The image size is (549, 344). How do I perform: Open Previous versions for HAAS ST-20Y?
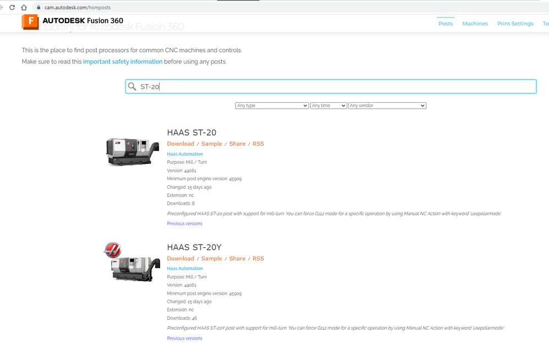[184, 338]
